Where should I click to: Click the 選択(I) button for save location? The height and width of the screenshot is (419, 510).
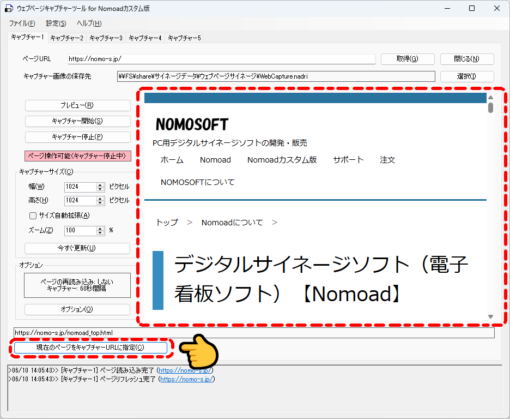[467, 76]
